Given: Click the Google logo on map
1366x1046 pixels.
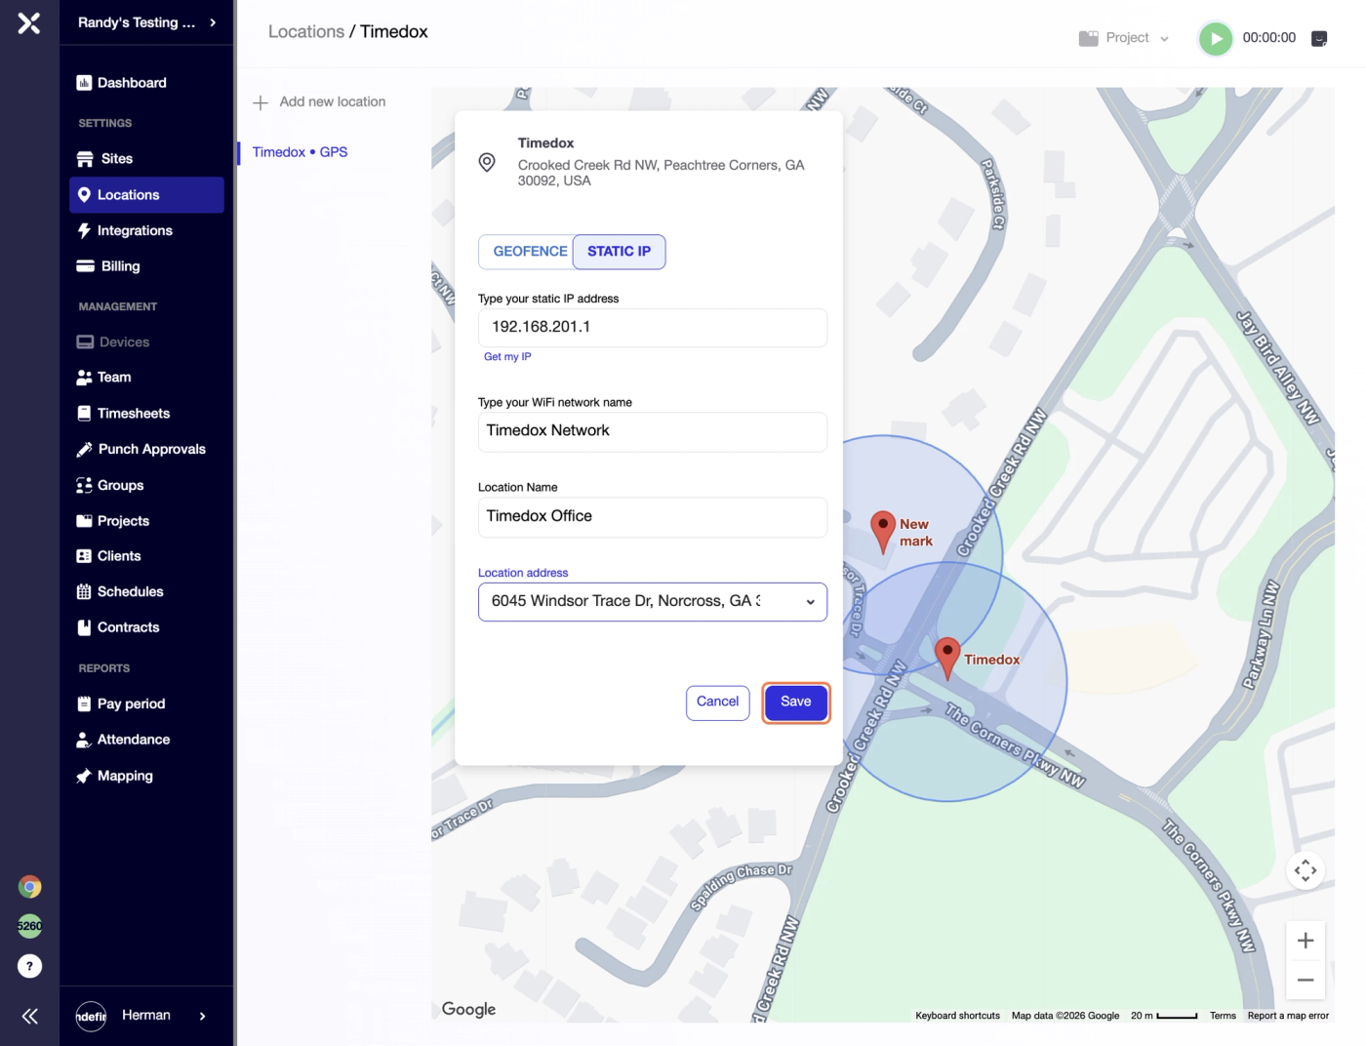Looking at the screenshot, I should tap(468, 1009).
